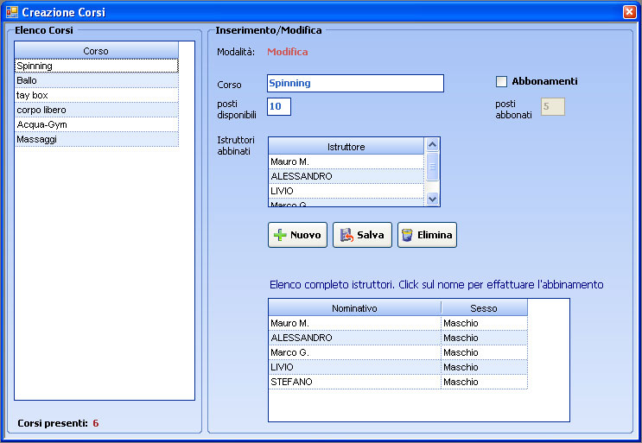Close the Creazione Corsi window
The width and height of the screenshot is (642, 443).
(629, 12)
